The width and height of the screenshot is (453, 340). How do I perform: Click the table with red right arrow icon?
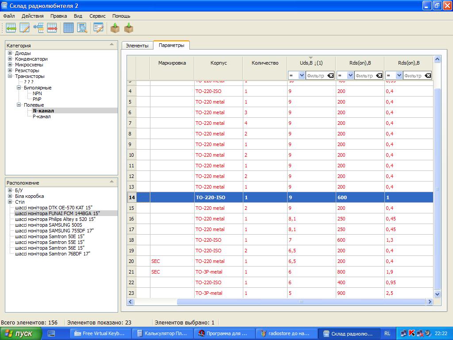tap(52, 28)
